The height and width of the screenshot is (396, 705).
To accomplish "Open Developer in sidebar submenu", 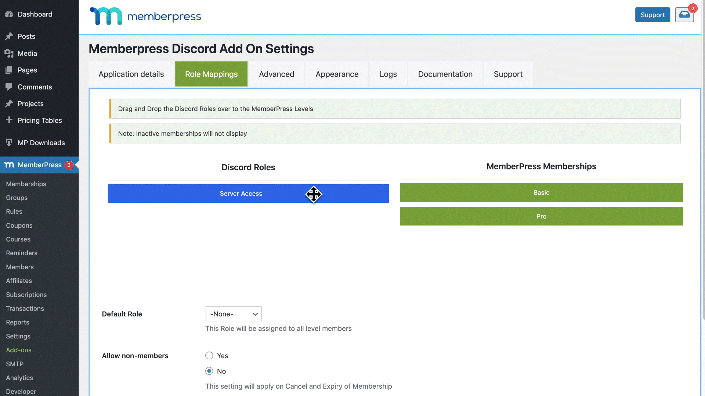I will click(21, 392).
